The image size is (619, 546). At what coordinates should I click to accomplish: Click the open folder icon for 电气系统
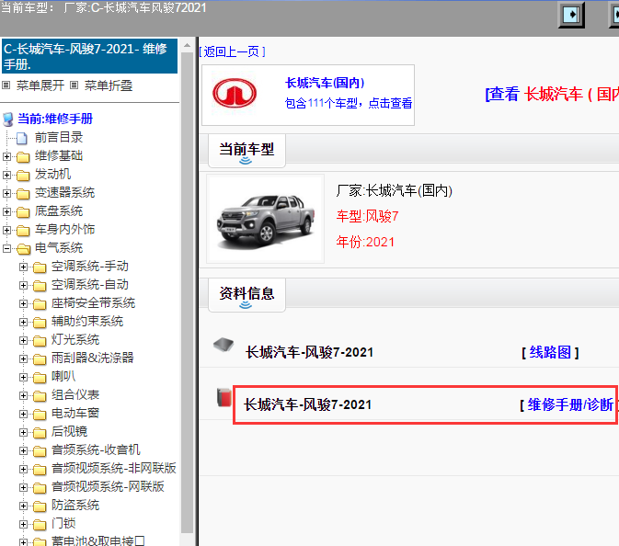tap(23, 249)
